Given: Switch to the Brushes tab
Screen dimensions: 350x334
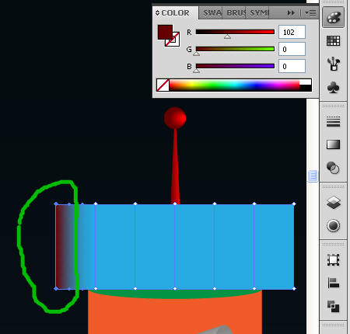Looking at the screenshot, I should pos(235,12).
